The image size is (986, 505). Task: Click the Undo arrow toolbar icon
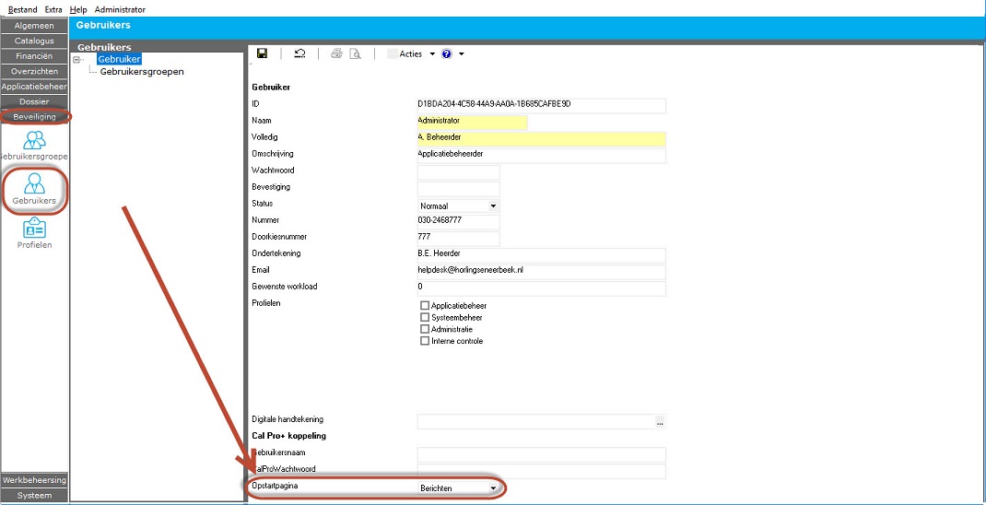coord(299,54)
